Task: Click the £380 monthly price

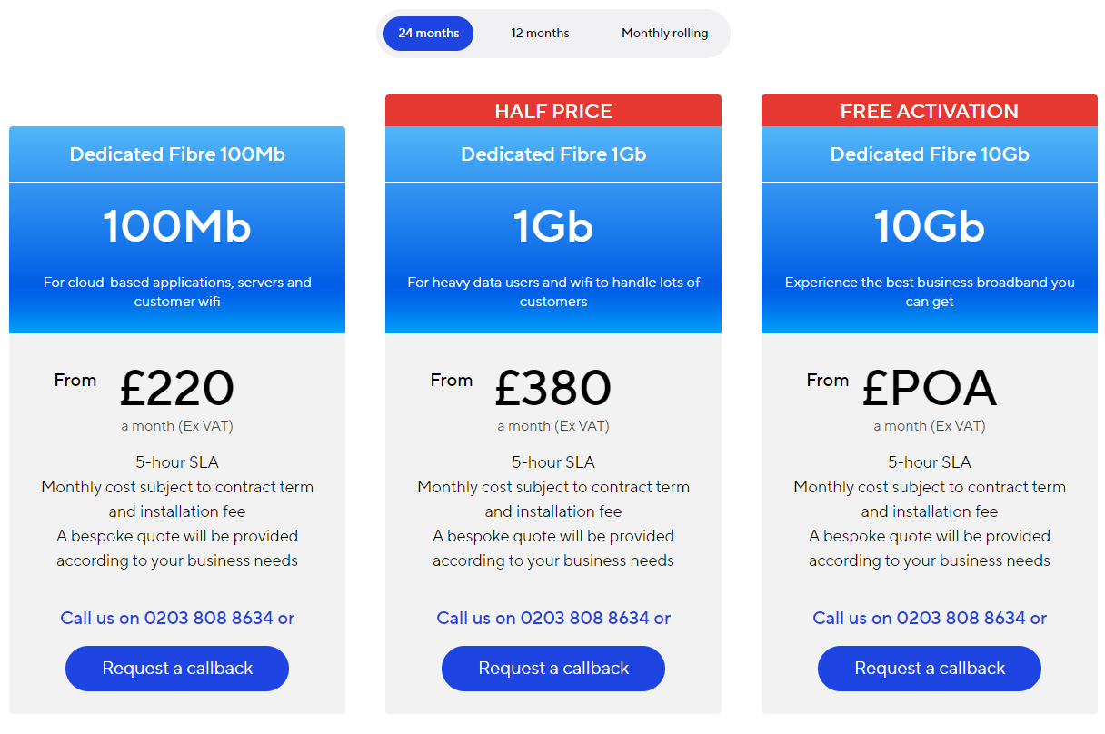Action: tap(553, 388)
